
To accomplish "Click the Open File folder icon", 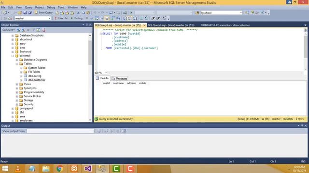I will (x=20, y=12).
